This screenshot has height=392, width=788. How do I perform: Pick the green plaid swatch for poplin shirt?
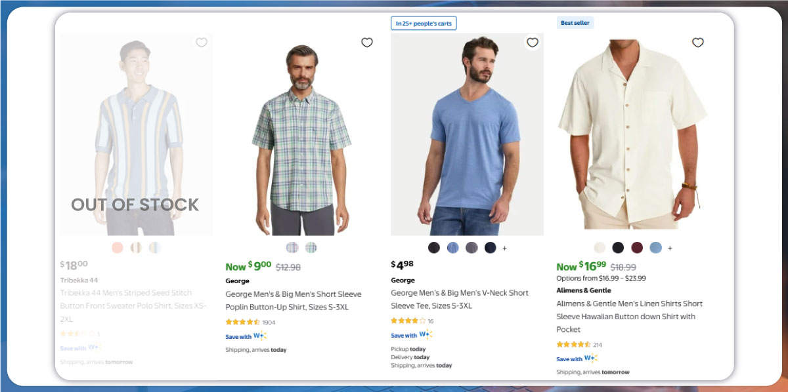point(311,248)
